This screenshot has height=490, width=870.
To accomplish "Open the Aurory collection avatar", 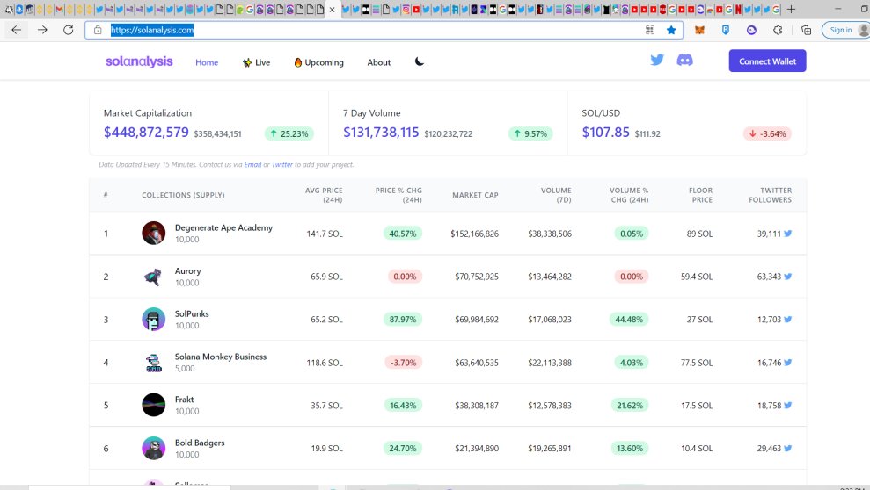I will tap(153, 277).
